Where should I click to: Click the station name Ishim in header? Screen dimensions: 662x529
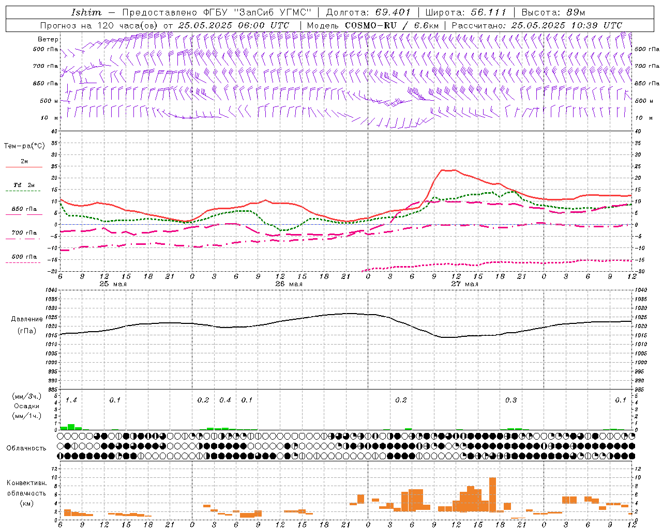tap(86, 12)
